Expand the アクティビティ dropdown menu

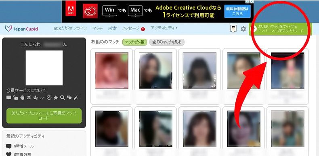coord(164,28)
